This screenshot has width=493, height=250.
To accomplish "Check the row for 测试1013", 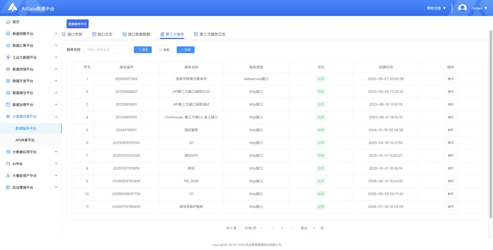I will (73, 156).
